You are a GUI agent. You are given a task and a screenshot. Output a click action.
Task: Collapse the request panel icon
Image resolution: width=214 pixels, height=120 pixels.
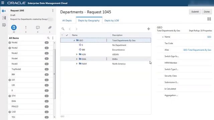click(4, 11)
